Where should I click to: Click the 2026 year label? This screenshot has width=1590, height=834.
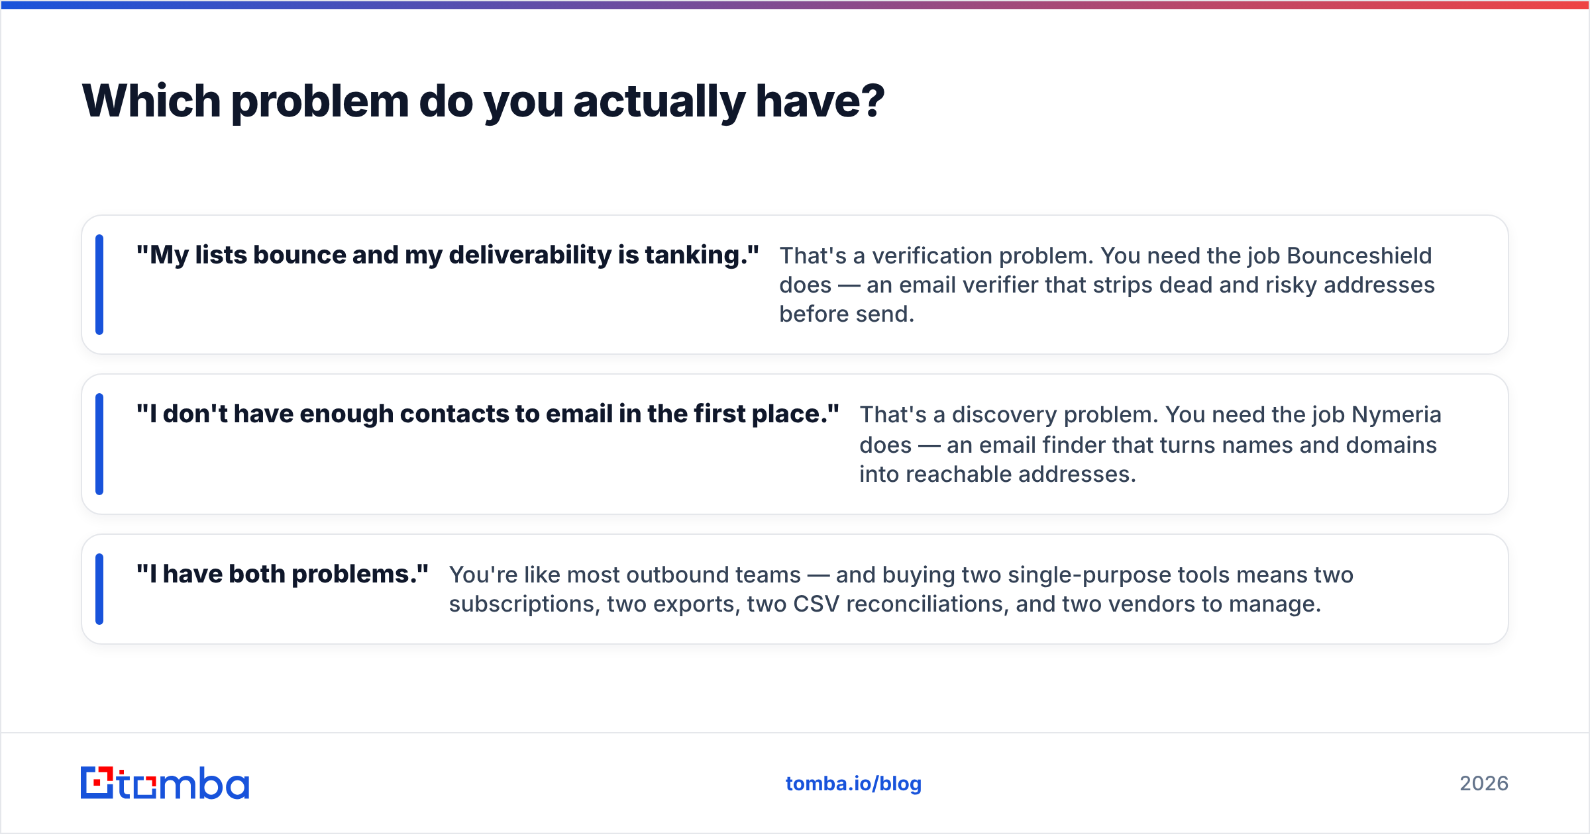pyautogui.click(x=1484, y=784)
